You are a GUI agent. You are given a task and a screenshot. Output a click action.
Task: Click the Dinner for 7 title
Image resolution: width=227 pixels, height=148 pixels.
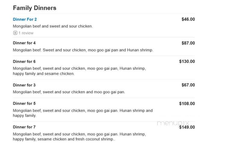(24, 127)
